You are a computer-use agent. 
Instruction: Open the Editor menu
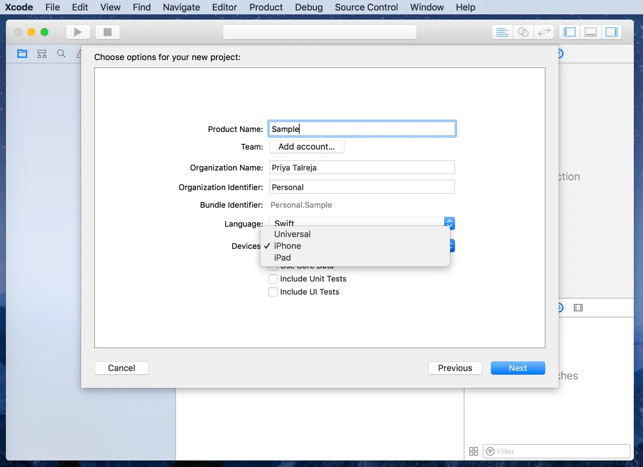coord(225,7)
